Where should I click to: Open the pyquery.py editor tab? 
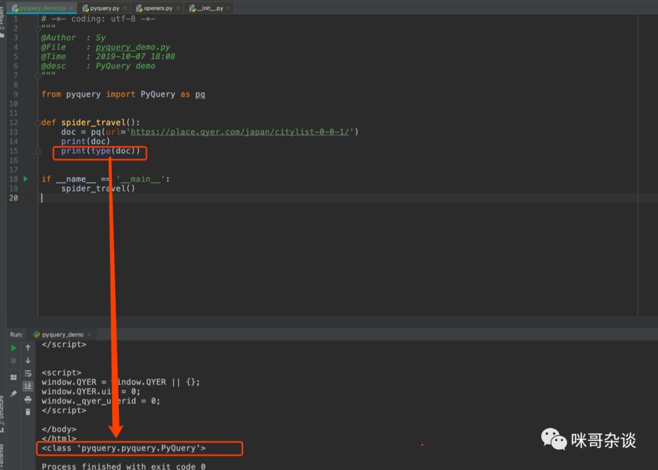point(104,8)
